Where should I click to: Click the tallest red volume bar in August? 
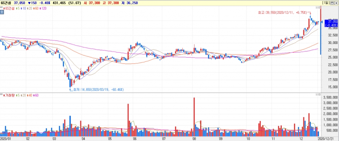194,117
